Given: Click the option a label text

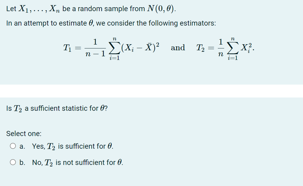Looking at the screenshot, I should coord(69,146).
